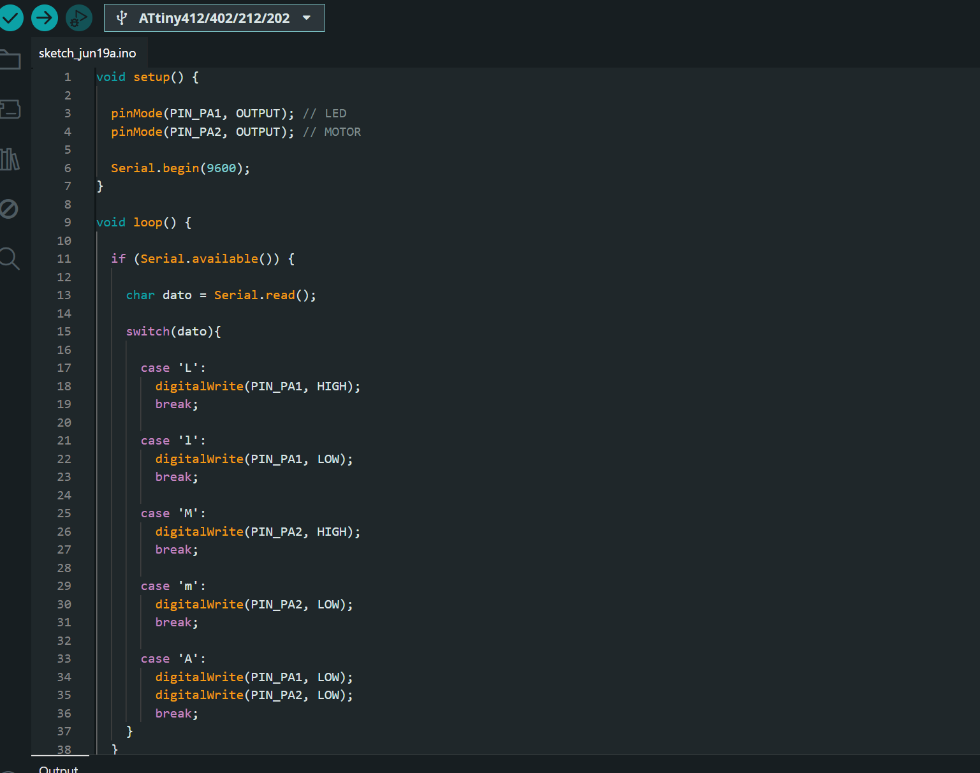Image resolution: width=980 pixels, height=773 pixels.
Task: Click the 'break;' statement on line 19
Action: (x=177, y=404)
